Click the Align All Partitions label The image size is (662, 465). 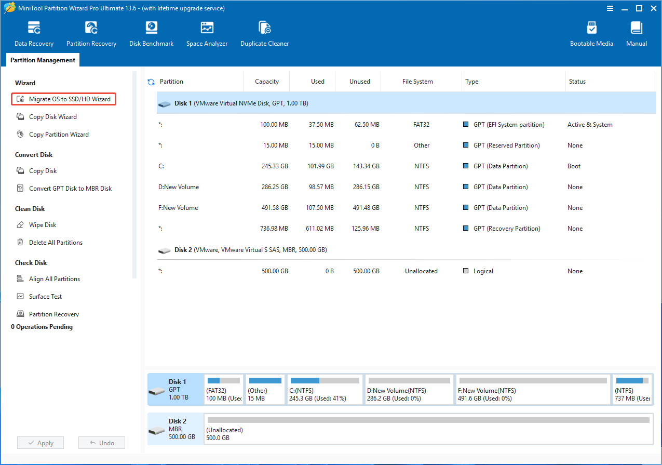click(x=55, y=279)
